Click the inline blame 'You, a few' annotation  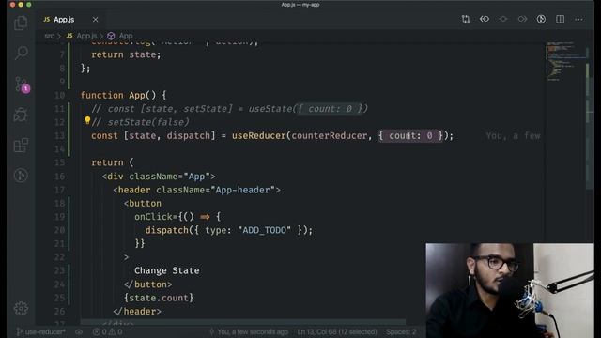click(513, 135)
